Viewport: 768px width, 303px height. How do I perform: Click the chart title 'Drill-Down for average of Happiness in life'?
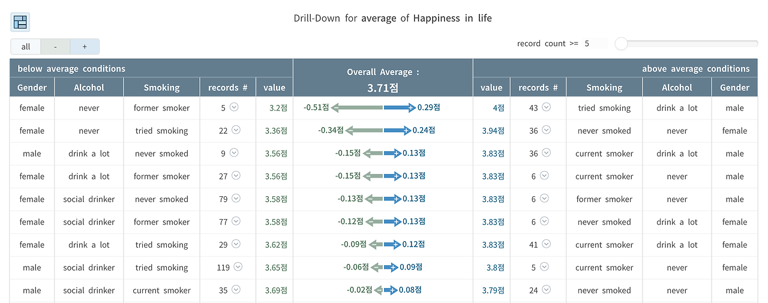[392, 18]
